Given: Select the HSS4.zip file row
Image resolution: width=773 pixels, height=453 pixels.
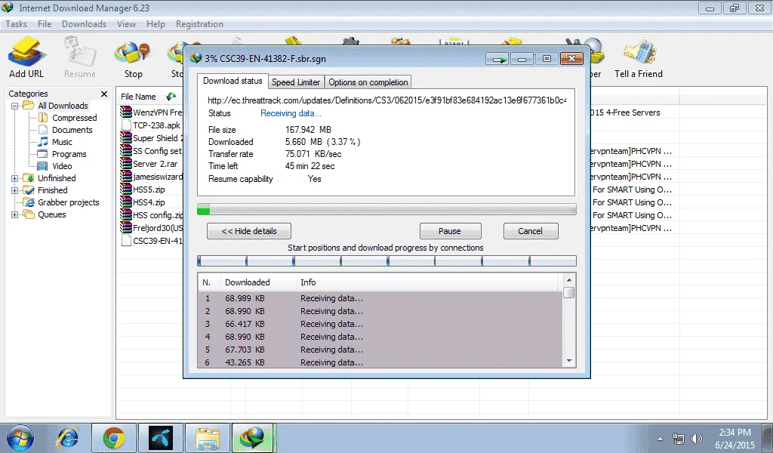Looking at the screenshot, I should pyautogui.click(x=151, y=202).
